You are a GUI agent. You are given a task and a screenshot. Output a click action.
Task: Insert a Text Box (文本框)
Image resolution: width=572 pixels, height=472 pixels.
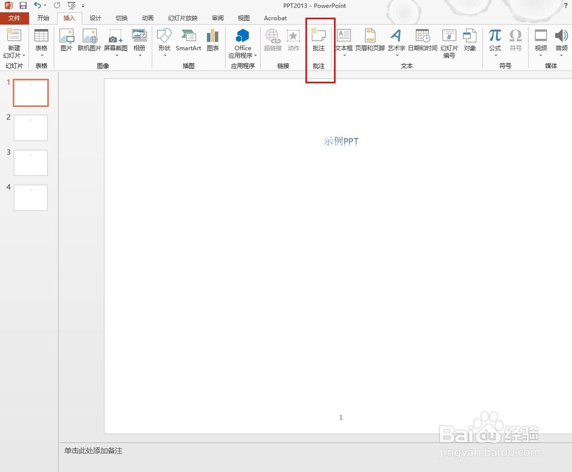click(344, 35)
